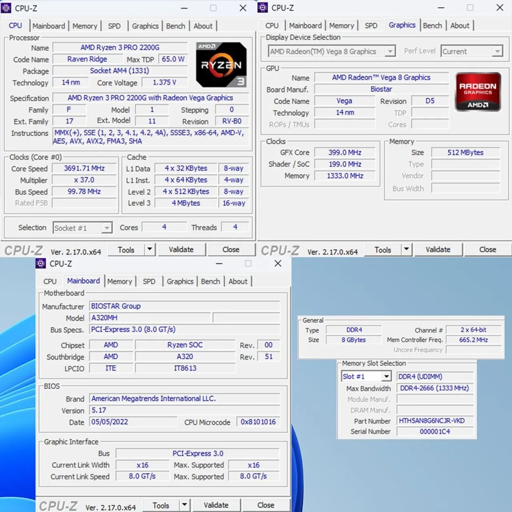Expand the Slot #1 memory slot dropdown
512x512 pixels.
[x=386, y=376]
